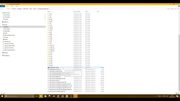Open the zh-HK folder

[51, 64]
